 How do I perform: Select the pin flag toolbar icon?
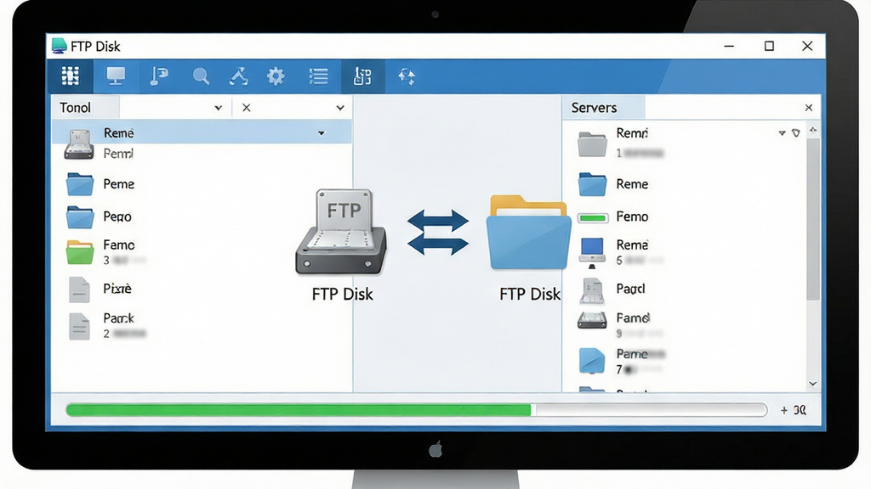click(159, 76)
